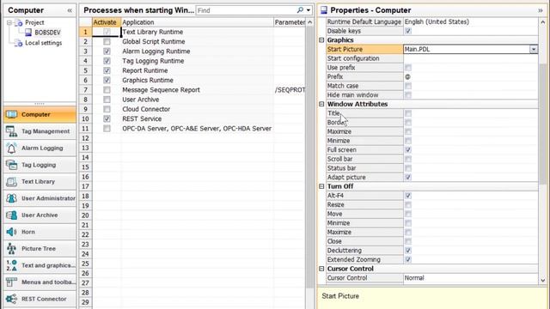Click the Tag Logging icon
Image resolution: width=550 pixels, height=309 pixels.
coord(11,165)
